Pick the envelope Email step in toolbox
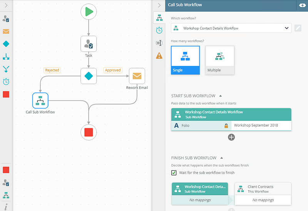Image resolution: width=308 pixels, height=211 pixels. [x=6, y=32]
